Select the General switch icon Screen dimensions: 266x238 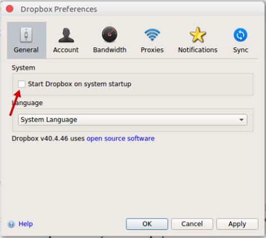pos(26,35)
